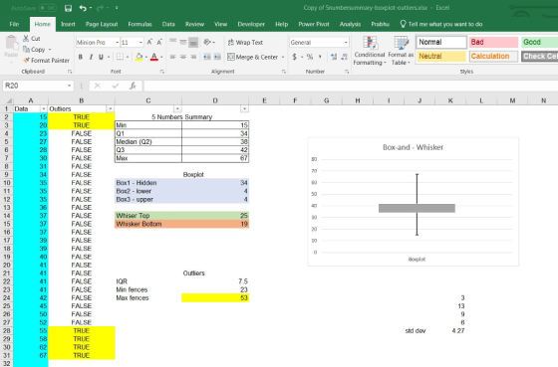The height and width of the screenshot is (367, 558).
Task: Open the font name dropdown
Action: [x=118, y=43]
